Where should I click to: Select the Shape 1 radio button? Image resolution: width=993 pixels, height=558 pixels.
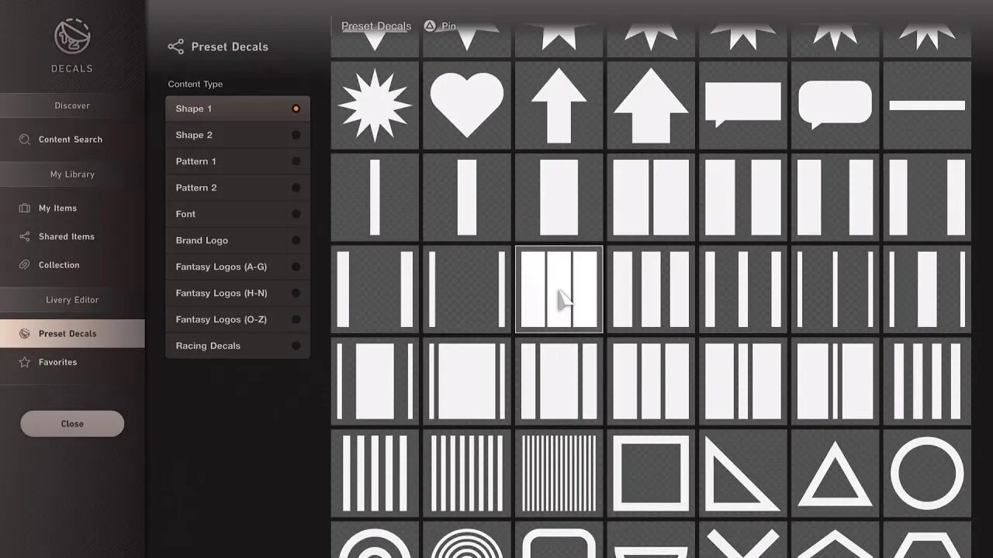tap(296, 108)
